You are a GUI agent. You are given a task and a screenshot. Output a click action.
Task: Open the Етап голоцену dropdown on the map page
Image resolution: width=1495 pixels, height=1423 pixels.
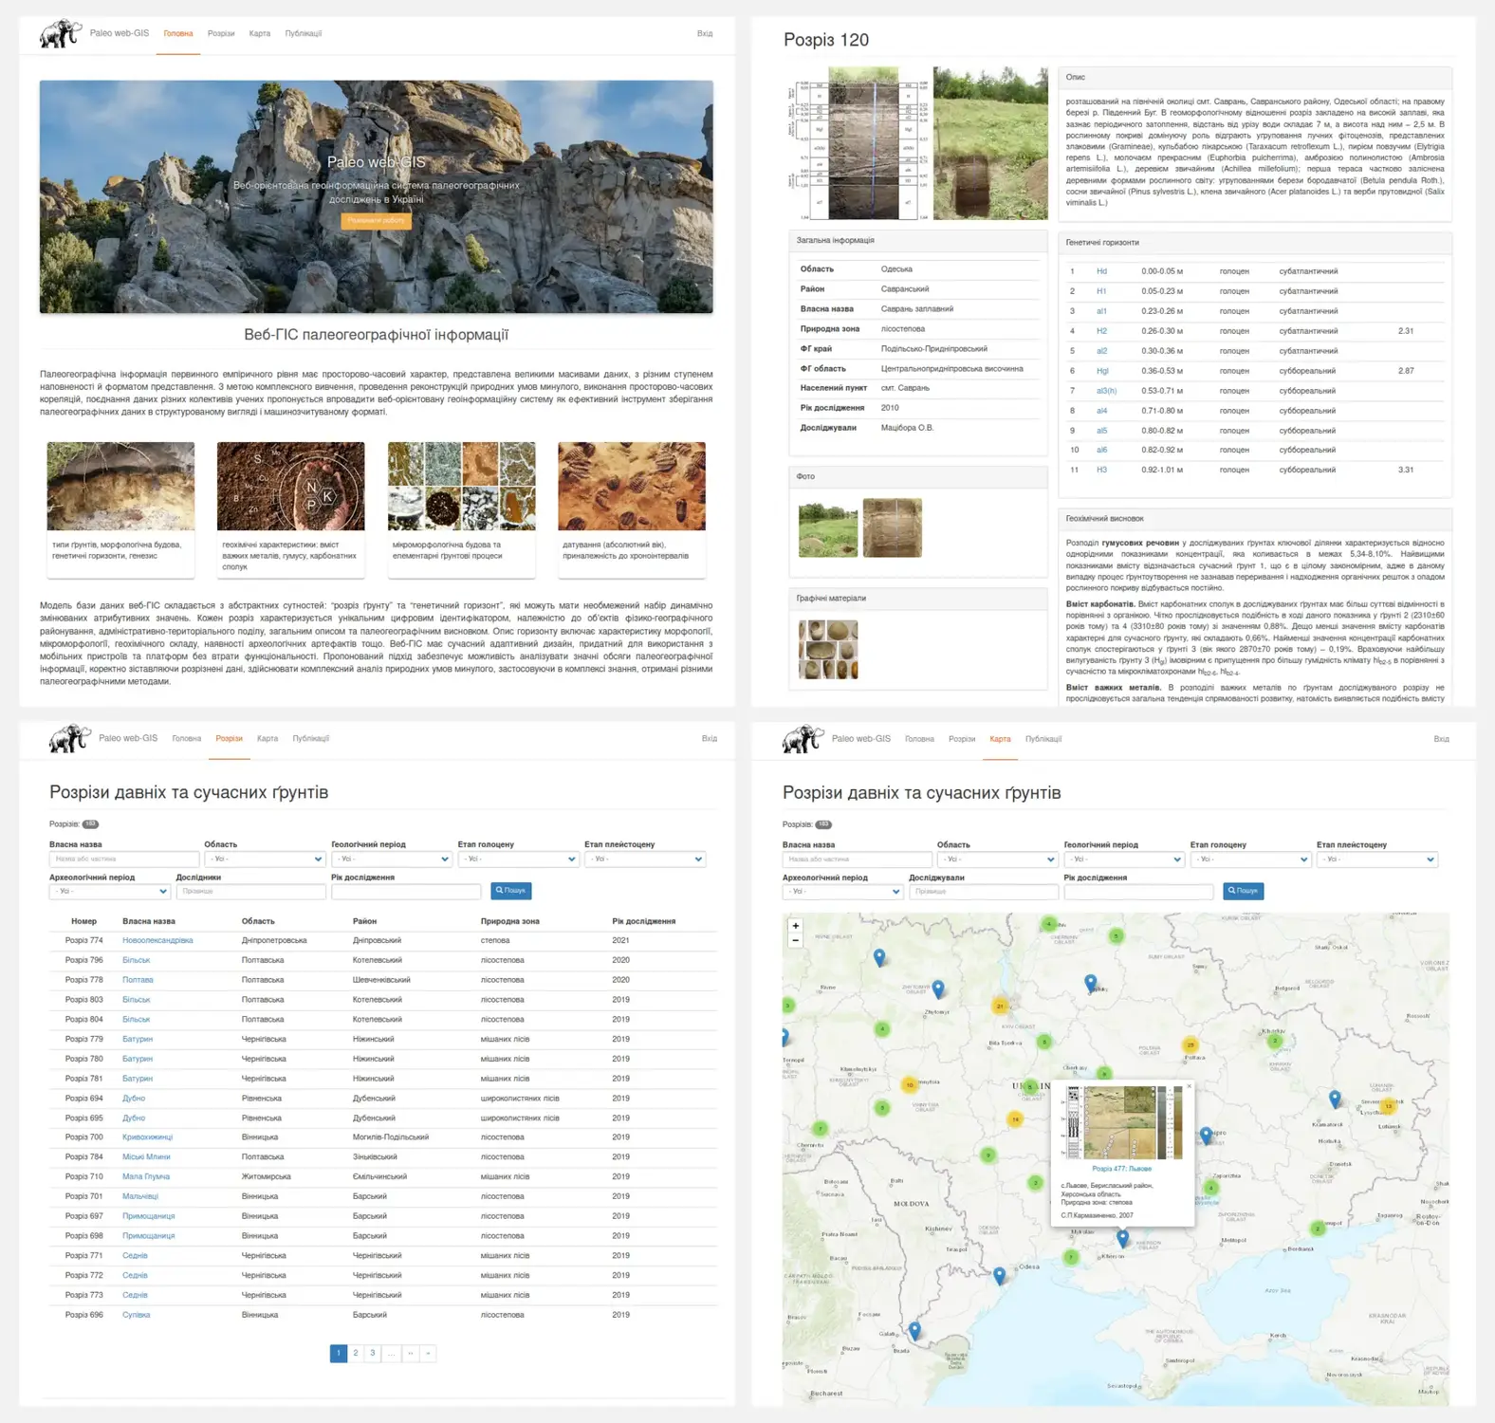[x=1250, y=859]
